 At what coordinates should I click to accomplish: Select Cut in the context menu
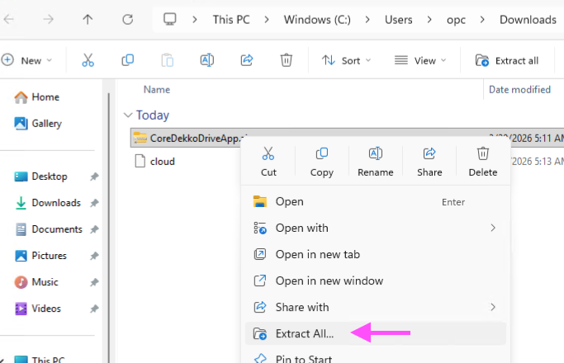268,162
